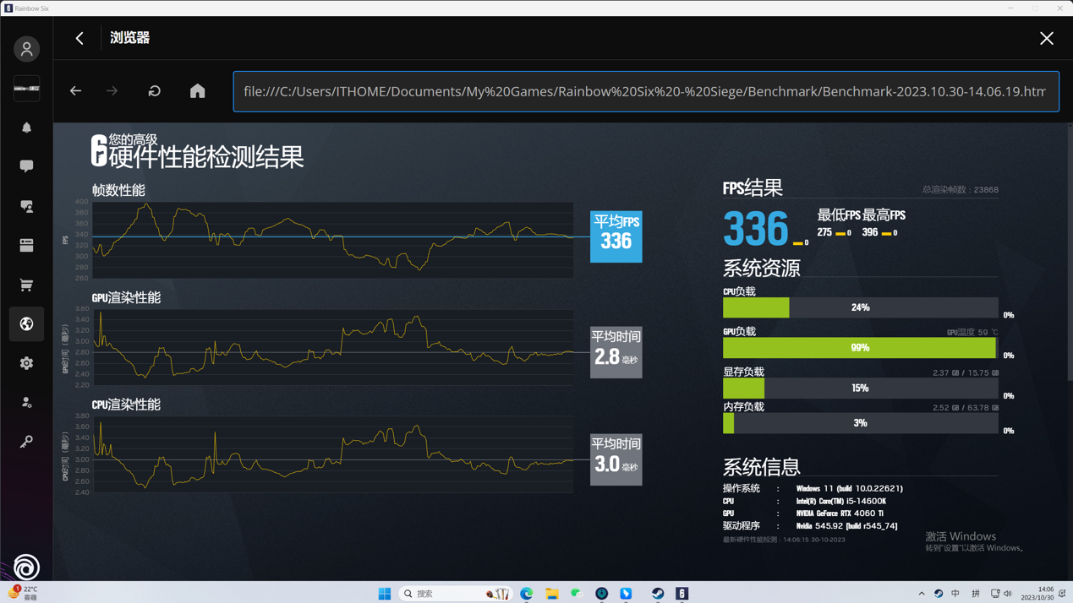Viewport: 1073px width, 603px height.
Task: Click the 帧数性能 chart heading
Action: pyautogui.click(x=118, y=190)
